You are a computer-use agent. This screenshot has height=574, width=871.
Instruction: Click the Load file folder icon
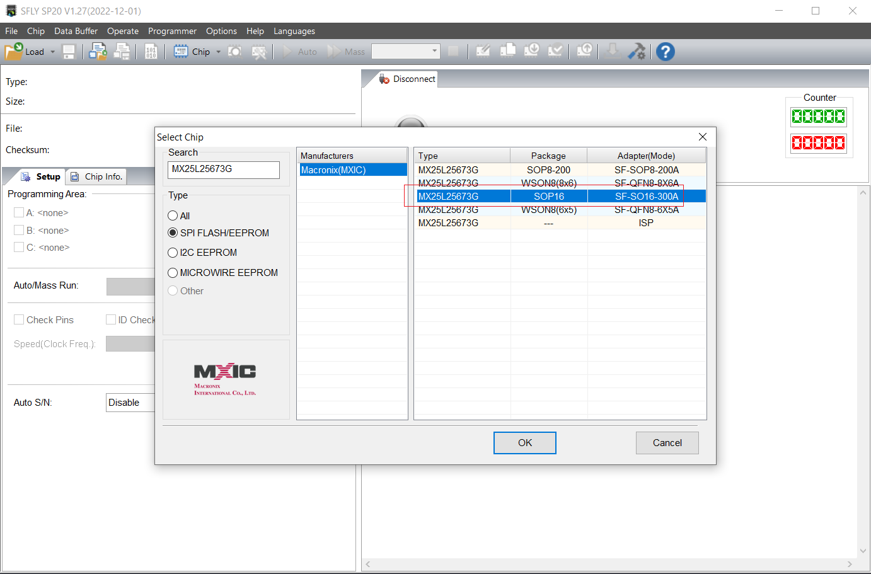pyautogui.click(x=14, y=52)
